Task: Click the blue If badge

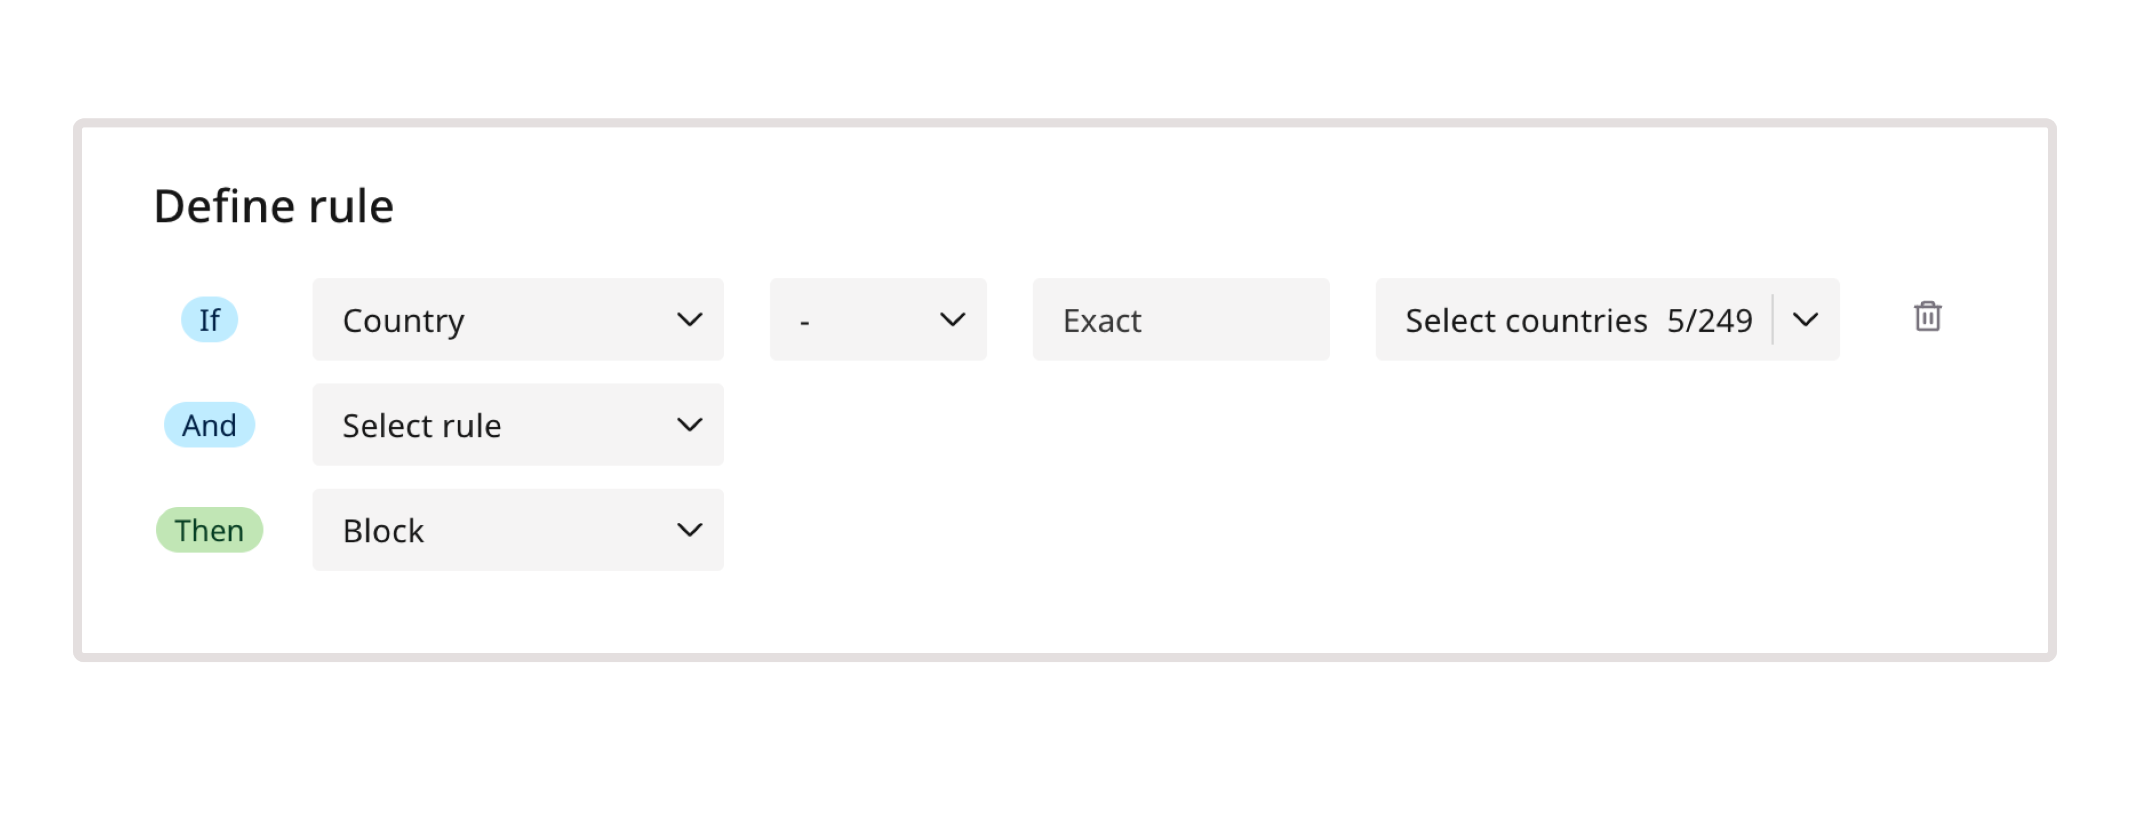Action: pyautogui.click(x=209, y=319)
